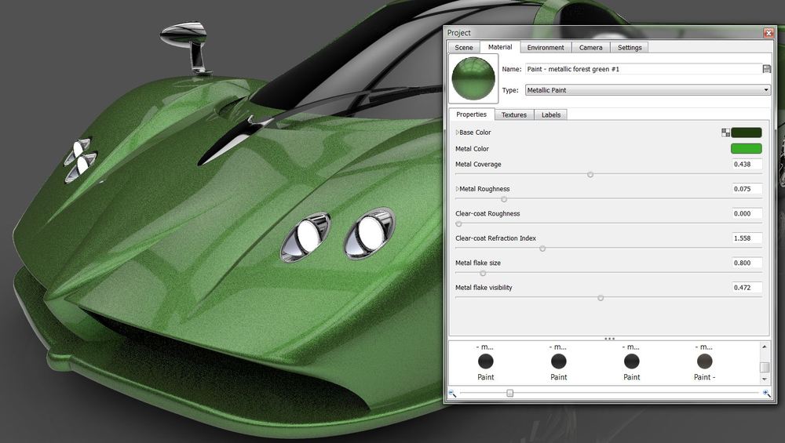785x443 pixels.
Task: Click the zoom-in magnifier below material thumbnails
Action: pyautogui.click(x=766, y=394)
